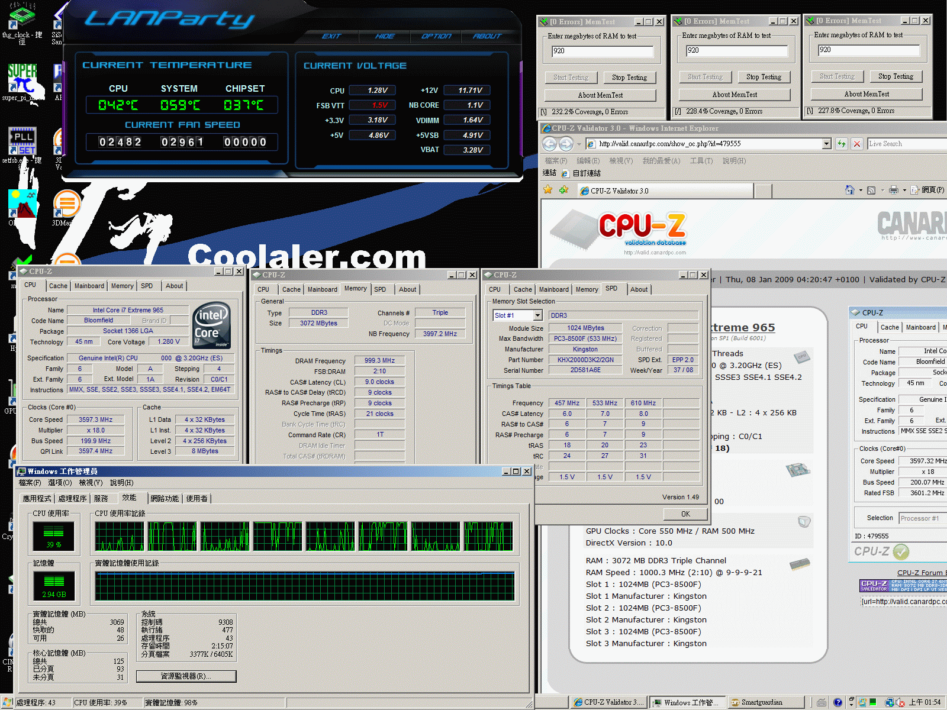Go back in Internet Explorer
The height and width of the screenshot is (710, 947).
coord(550,144)
